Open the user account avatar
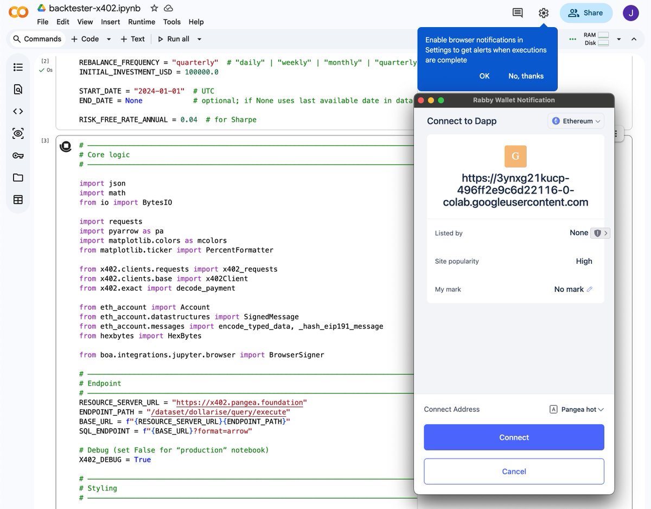The image size is (651, 509). pyautogui.click(x=630, y=13)
